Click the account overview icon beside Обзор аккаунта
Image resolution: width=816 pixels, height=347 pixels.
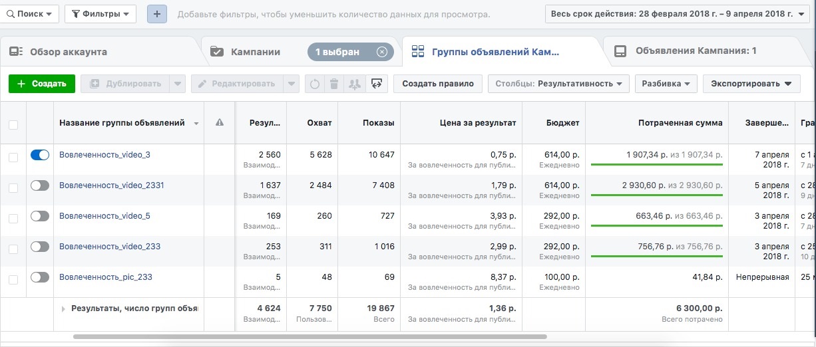(17, 52)
